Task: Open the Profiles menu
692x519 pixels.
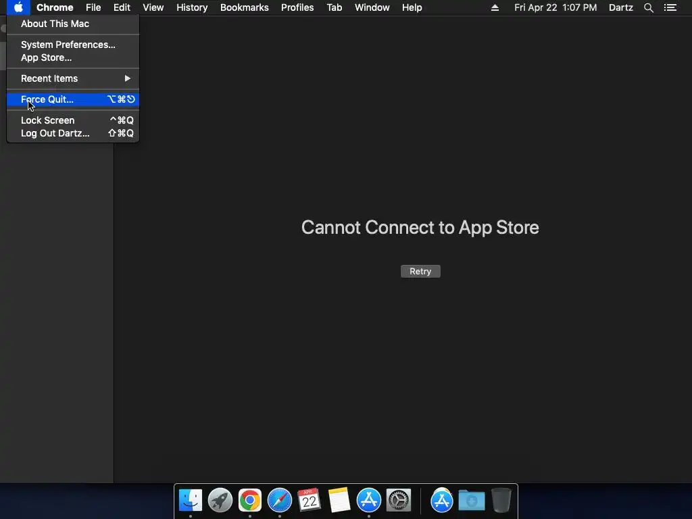Action: (297, 7)
